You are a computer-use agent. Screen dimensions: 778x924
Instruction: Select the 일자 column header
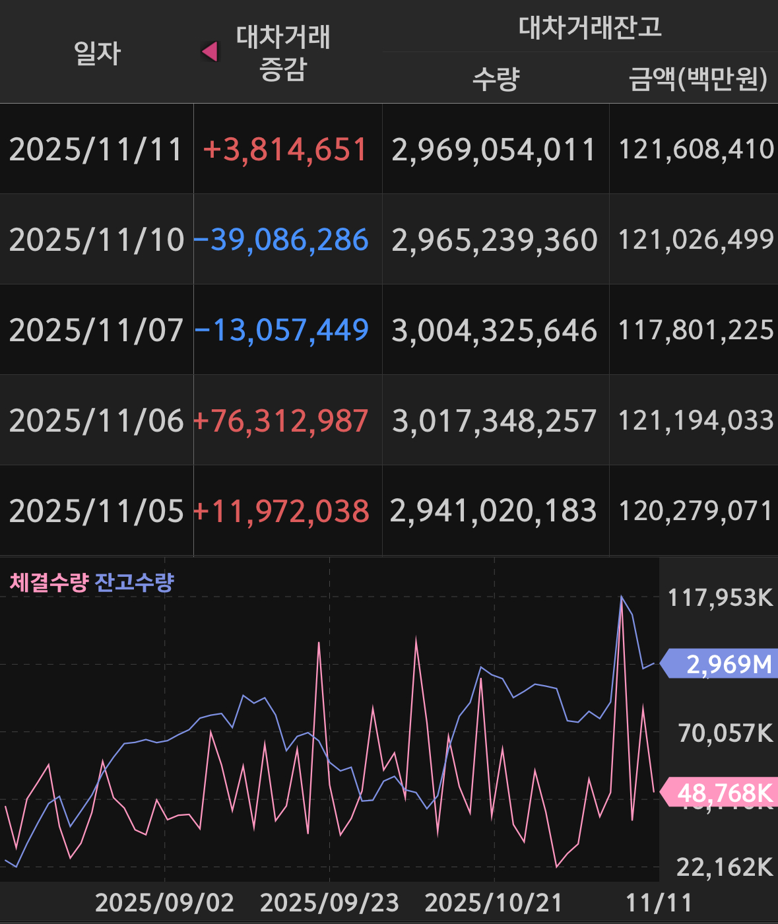98,53
